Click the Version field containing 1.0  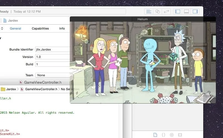coord(52,57)
